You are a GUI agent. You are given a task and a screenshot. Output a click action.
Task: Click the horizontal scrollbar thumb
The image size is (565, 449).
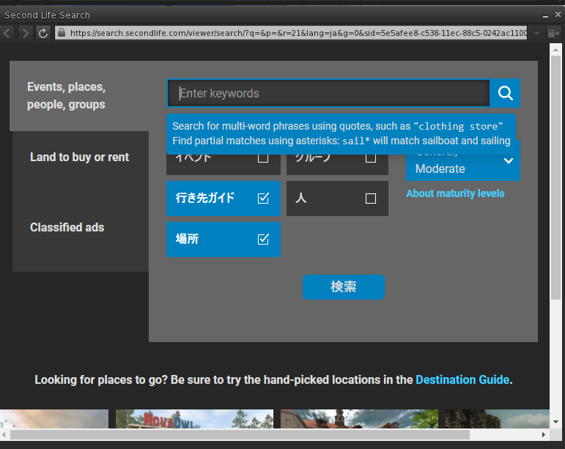click(x=240, y=434)
